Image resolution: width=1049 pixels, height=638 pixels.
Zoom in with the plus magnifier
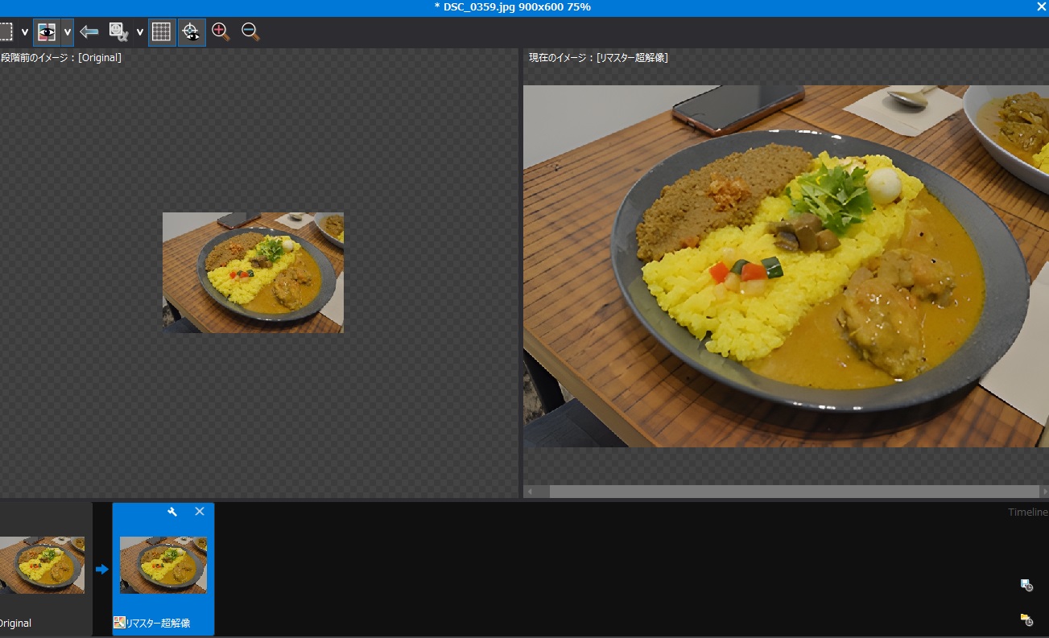[x=221, y=32]
